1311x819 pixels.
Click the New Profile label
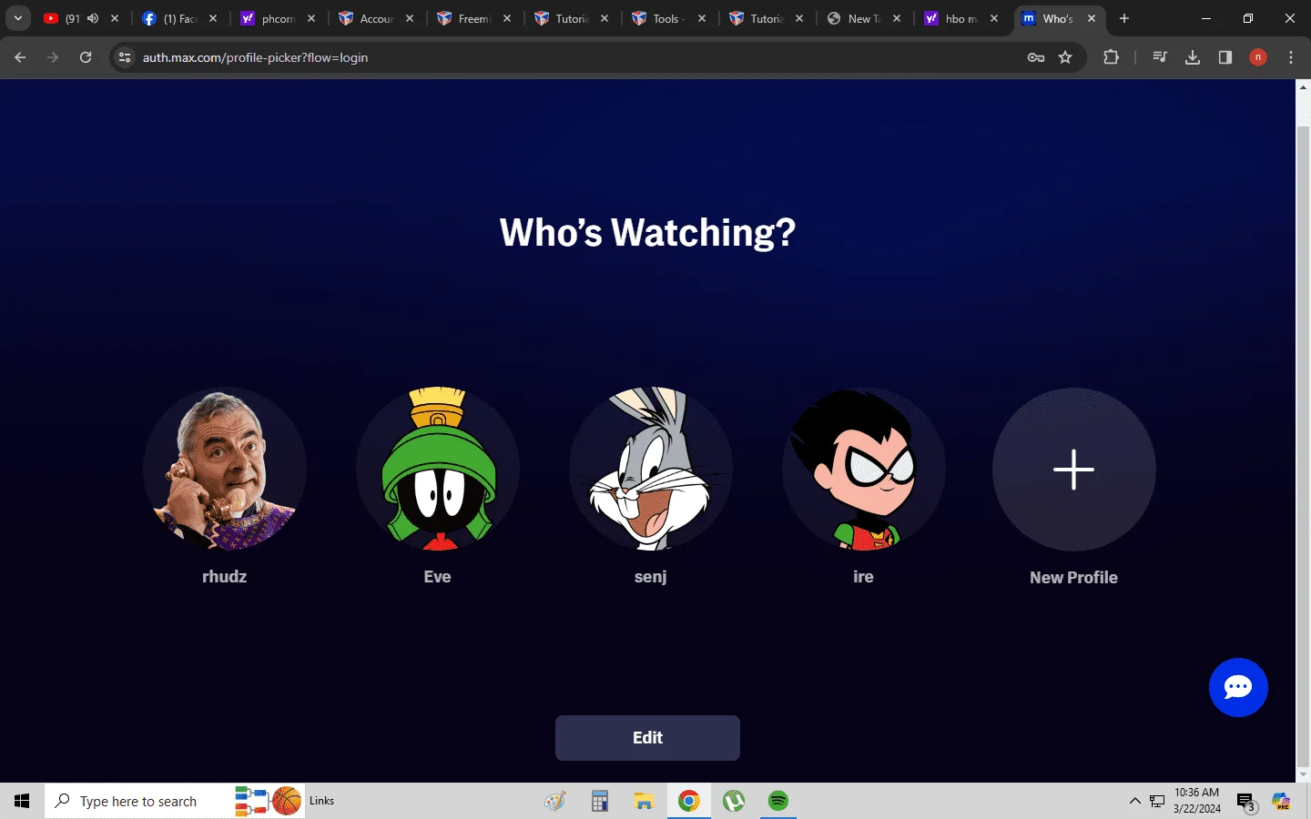point(1074,578)
